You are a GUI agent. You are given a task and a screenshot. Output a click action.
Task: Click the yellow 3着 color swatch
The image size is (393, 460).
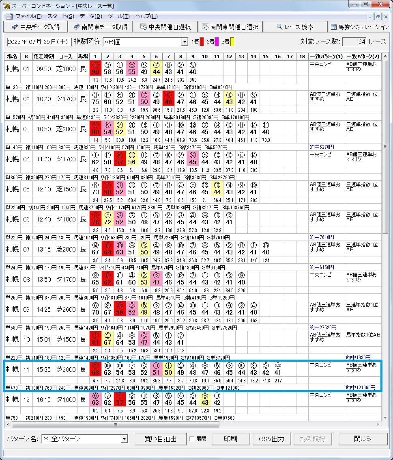pyautogui.click(x=232, y=42)
